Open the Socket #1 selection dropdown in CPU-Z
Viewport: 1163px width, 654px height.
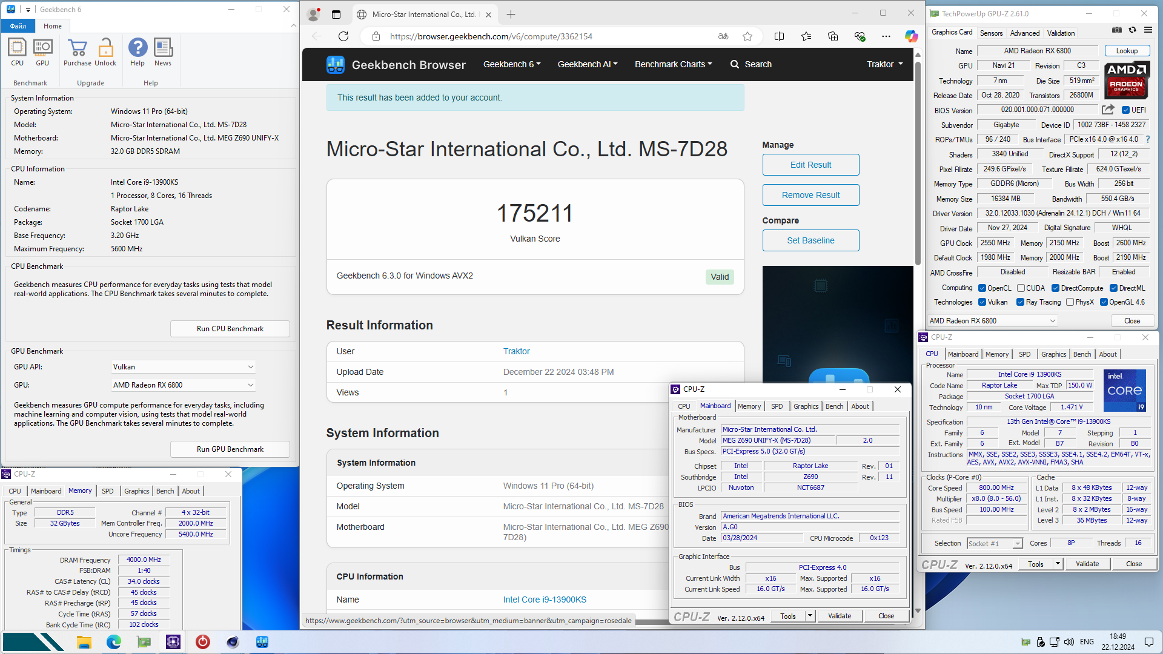click(995, 544)
